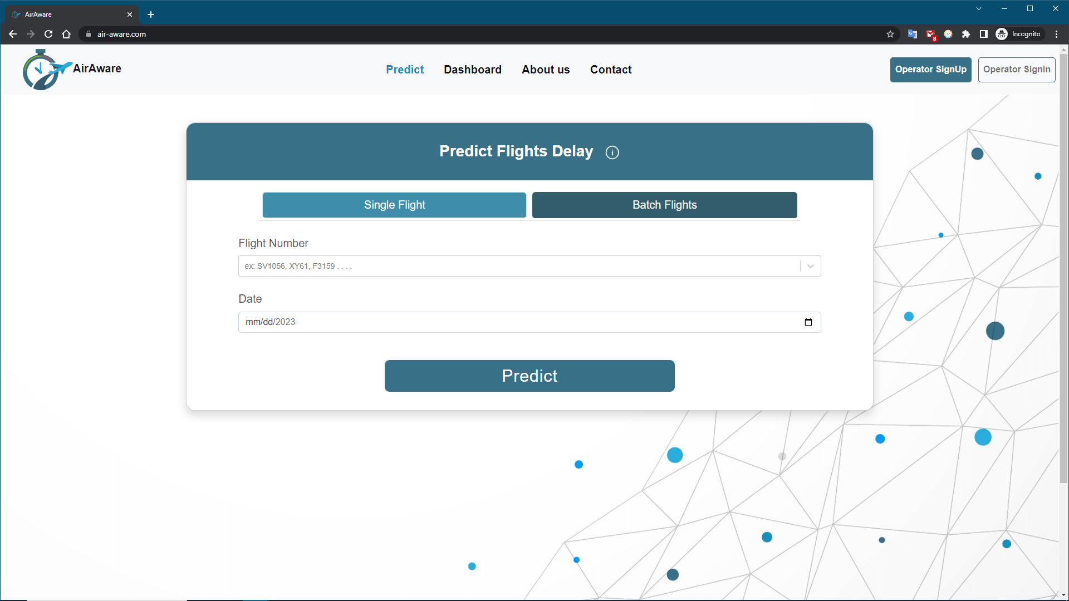Close the AirAware tab
Viewport: 1069px width, 601px height.
tap(130, 14)
